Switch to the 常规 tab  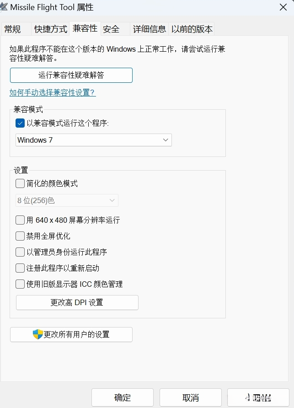click(14, 28)
